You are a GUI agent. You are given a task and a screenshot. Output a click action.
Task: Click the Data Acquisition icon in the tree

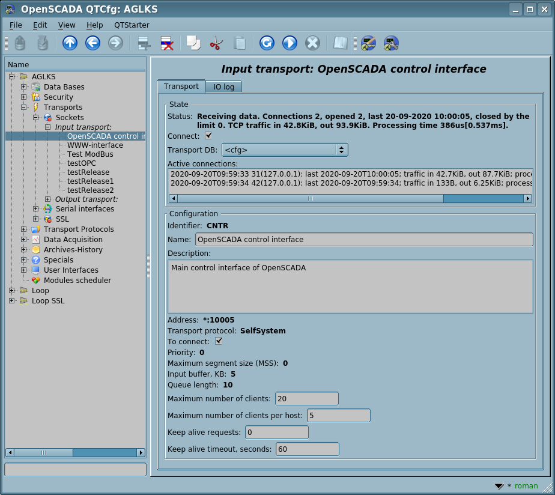36,239
